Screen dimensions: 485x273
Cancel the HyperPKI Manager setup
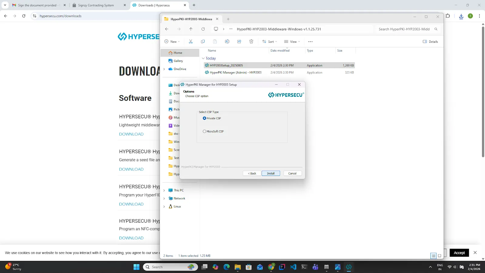click(293, 174)
